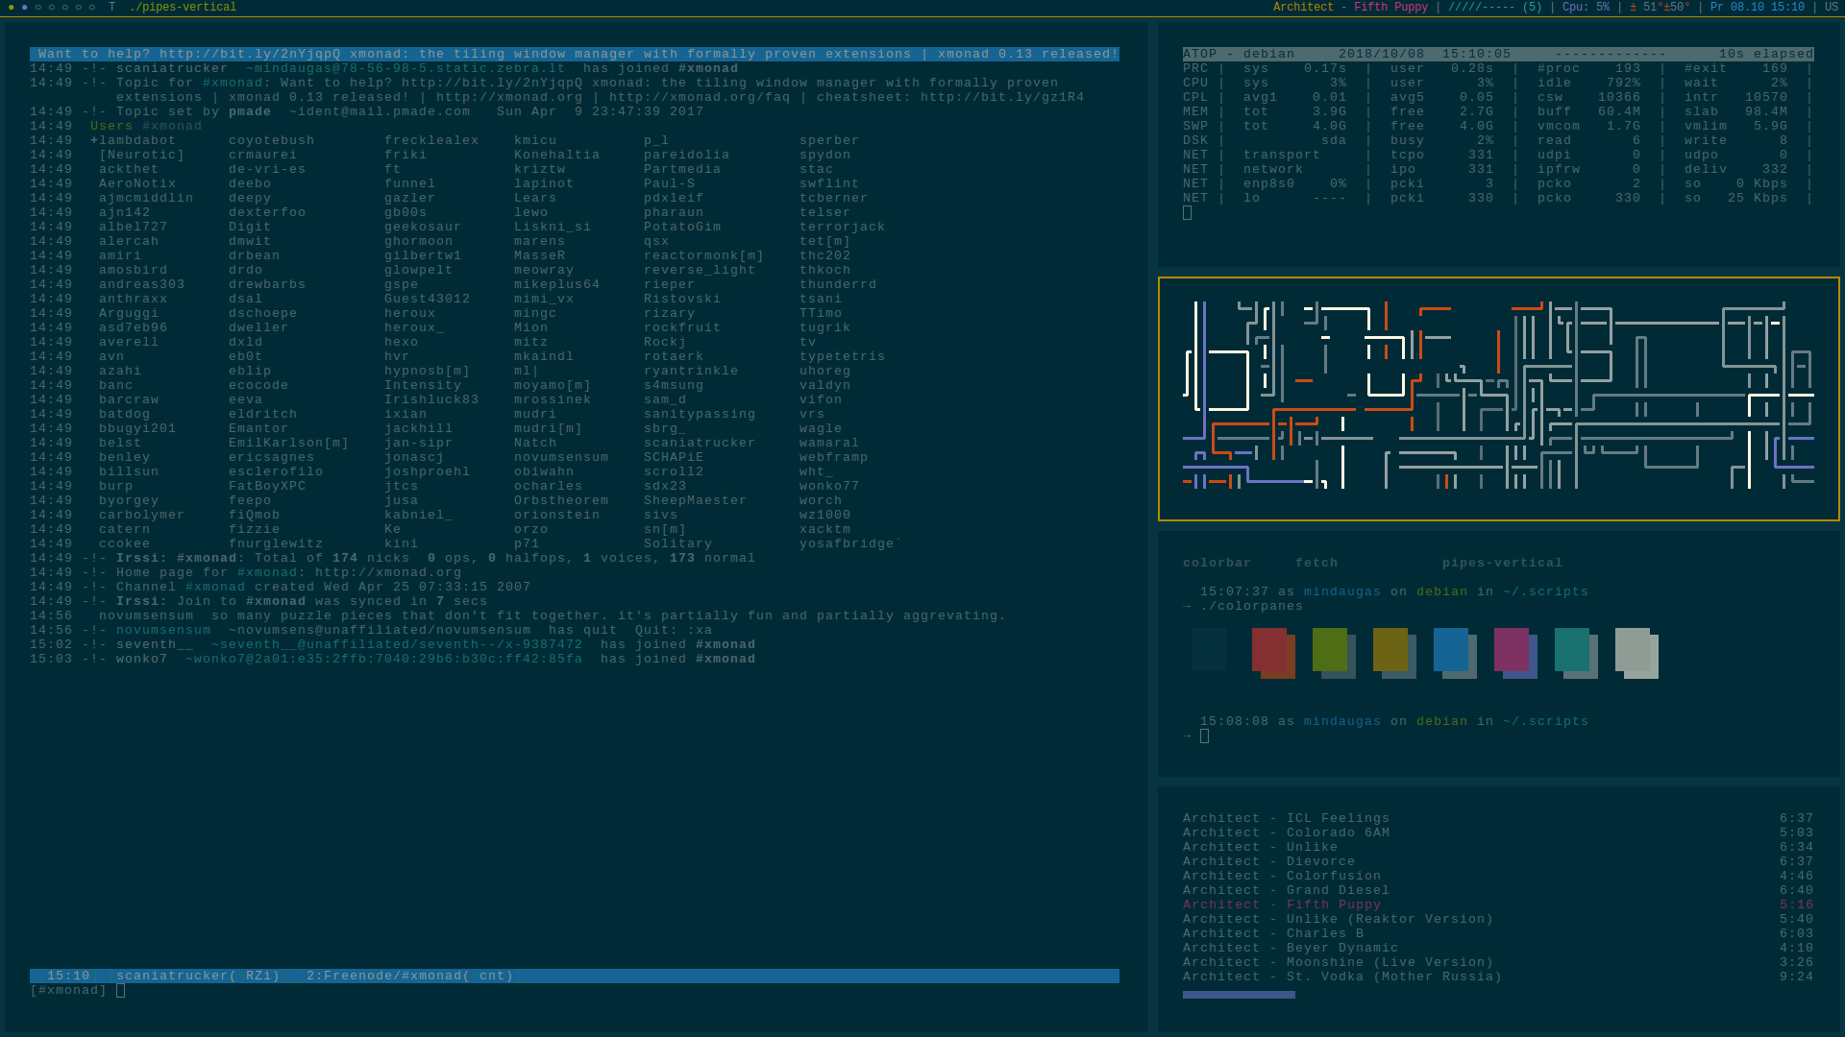Screen dimensions: 1845x1037
Task: Select the last empty workspace circle
Action: (x=92, y=8)
